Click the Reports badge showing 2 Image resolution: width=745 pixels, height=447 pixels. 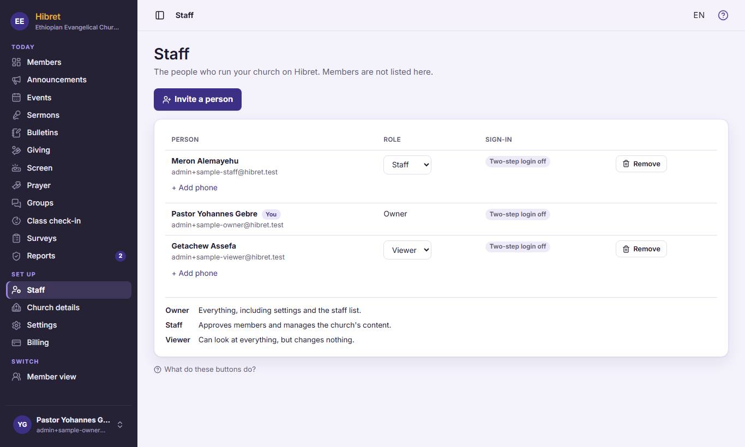(121, 256)
